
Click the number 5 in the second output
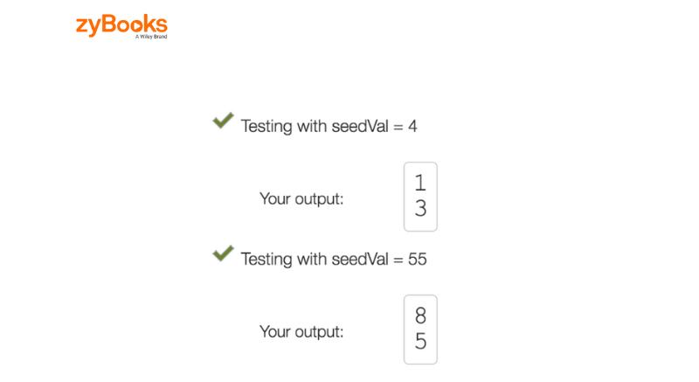pyautogui.click(x=420, y=342)
